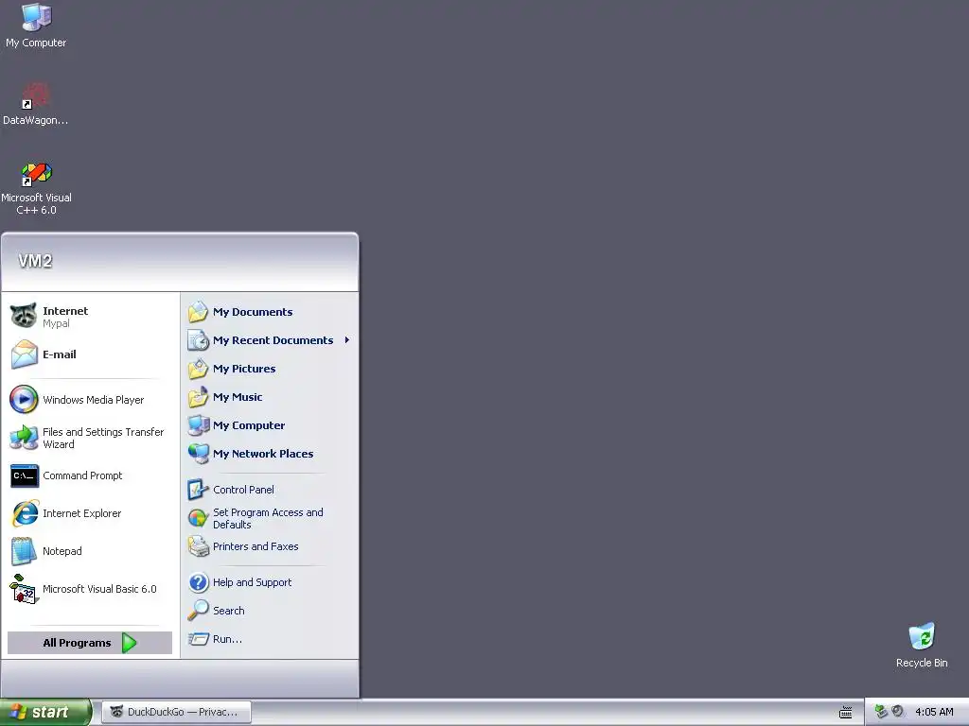Screen dimensions: 969x726
Task: Open Control Panel
Action: (x=270, y=490)
